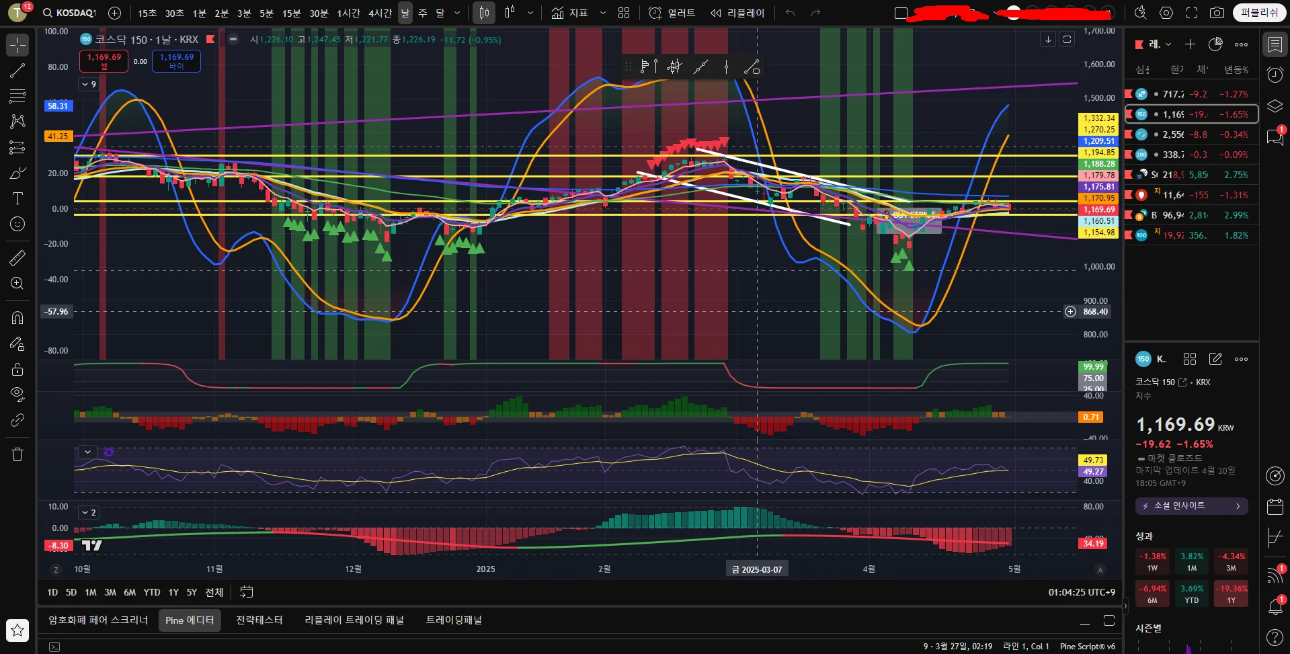This screenshot has height=654, width=1290.
Task: Toggle fullscreen mode
Action: [x=1192, y=13]
